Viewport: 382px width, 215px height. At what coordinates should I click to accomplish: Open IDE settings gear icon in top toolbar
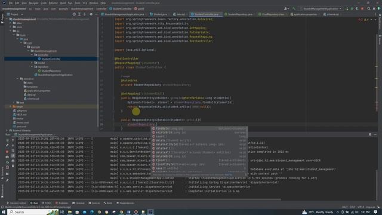point(374,8)
